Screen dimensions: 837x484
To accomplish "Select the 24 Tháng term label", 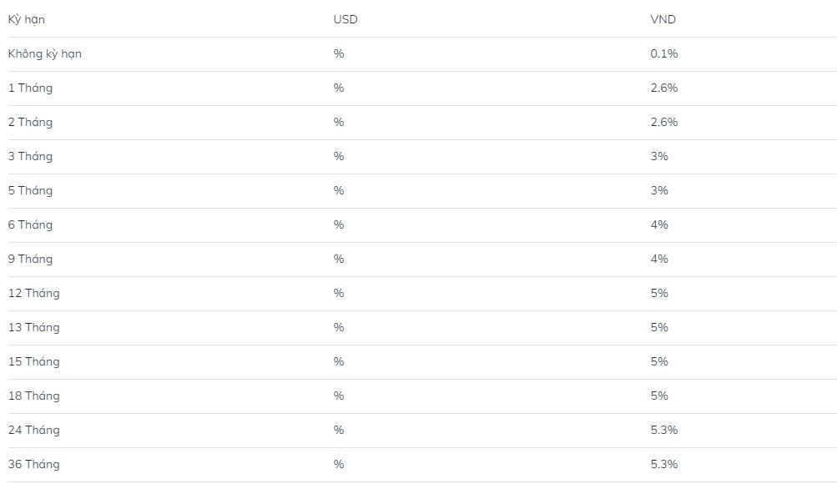I will coord(34,430).
